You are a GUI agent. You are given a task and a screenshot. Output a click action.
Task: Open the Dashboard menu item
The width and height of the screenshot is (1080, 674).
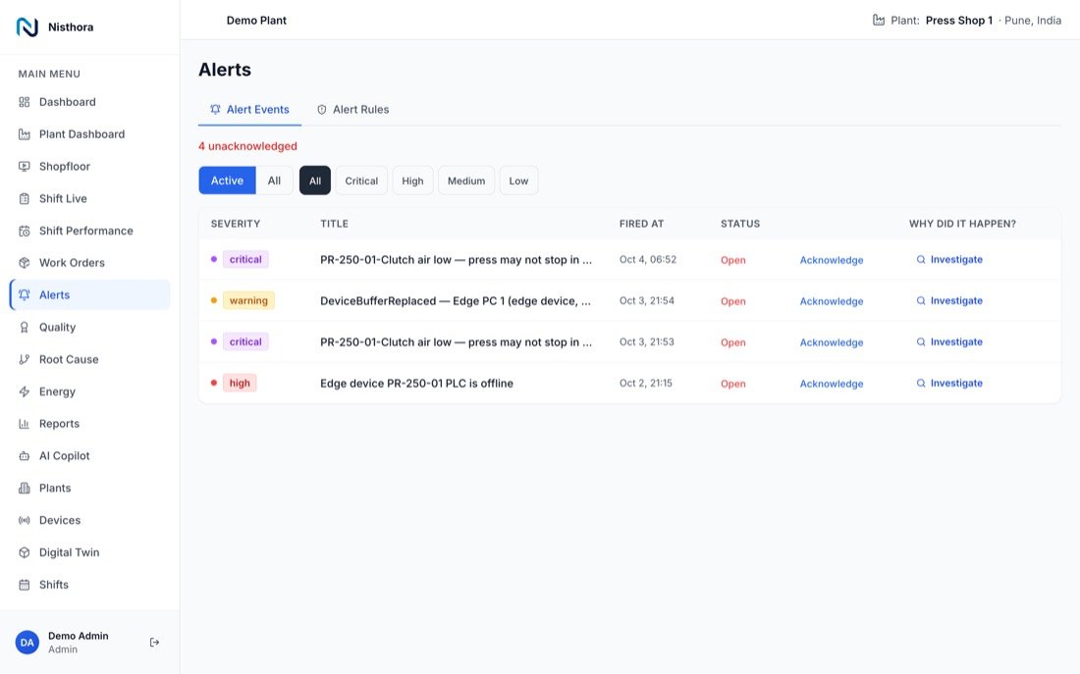click(x=90, y=102)
